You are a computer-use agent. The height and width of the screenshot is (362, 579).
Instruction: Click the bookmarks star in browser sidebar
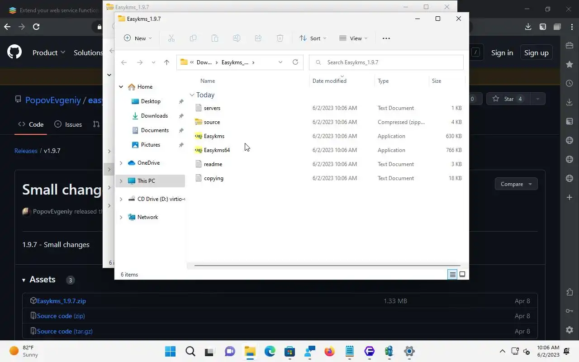570,65
